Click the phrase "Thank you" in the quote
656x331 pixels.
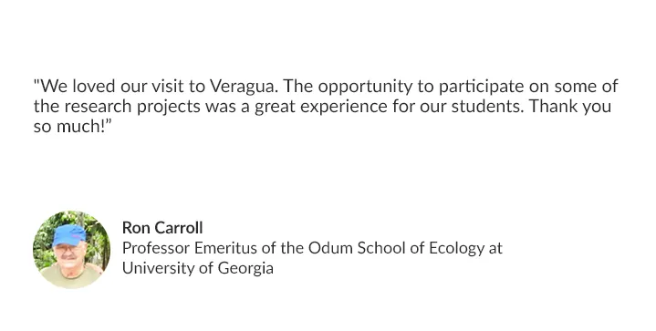(570, 106)
